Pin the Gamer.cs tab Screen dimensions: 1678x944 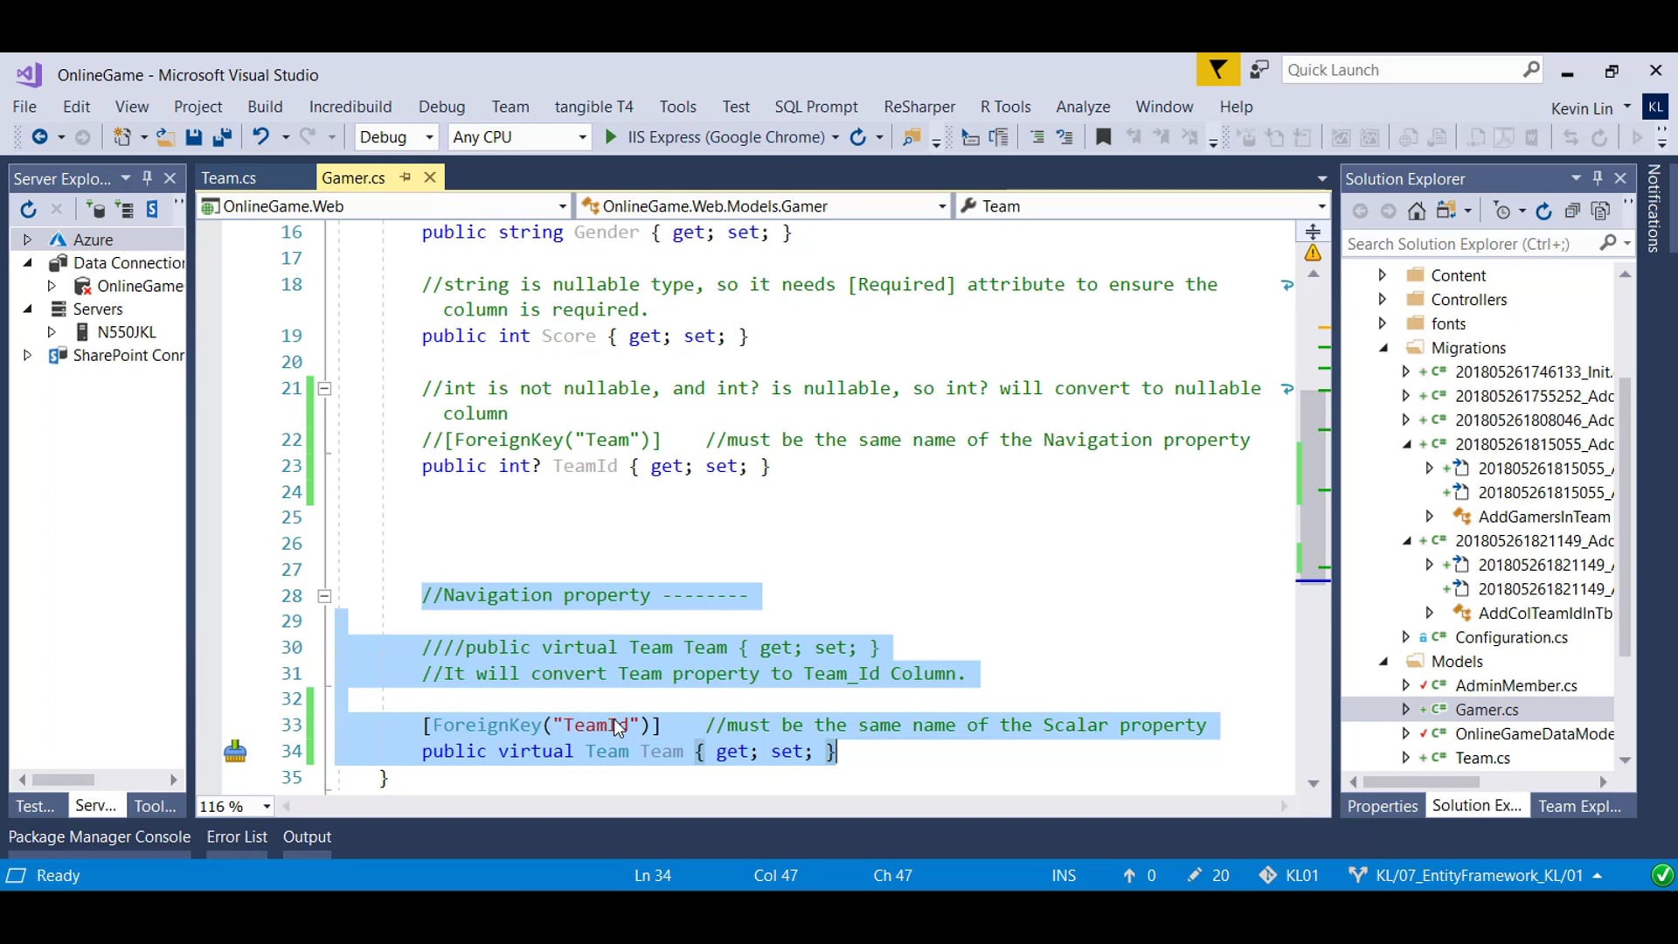(x=406, y=177)
